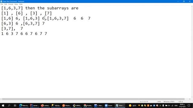Minimize the Notepad window
193x108 pixels.
pyautogui.click(x=178, y=1)
